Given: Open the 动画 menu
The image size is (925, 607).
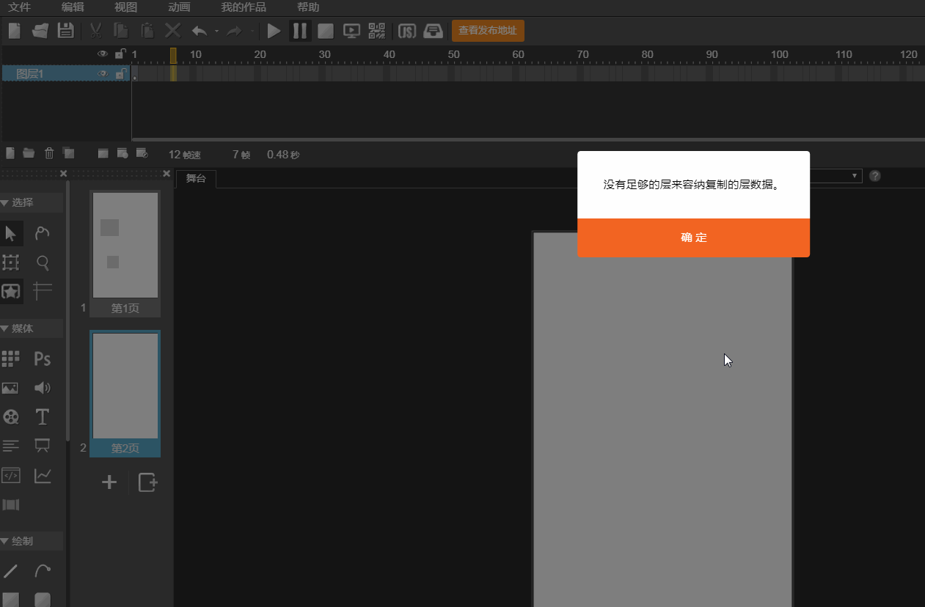Looking at the screenshot, I should [179, 7].
